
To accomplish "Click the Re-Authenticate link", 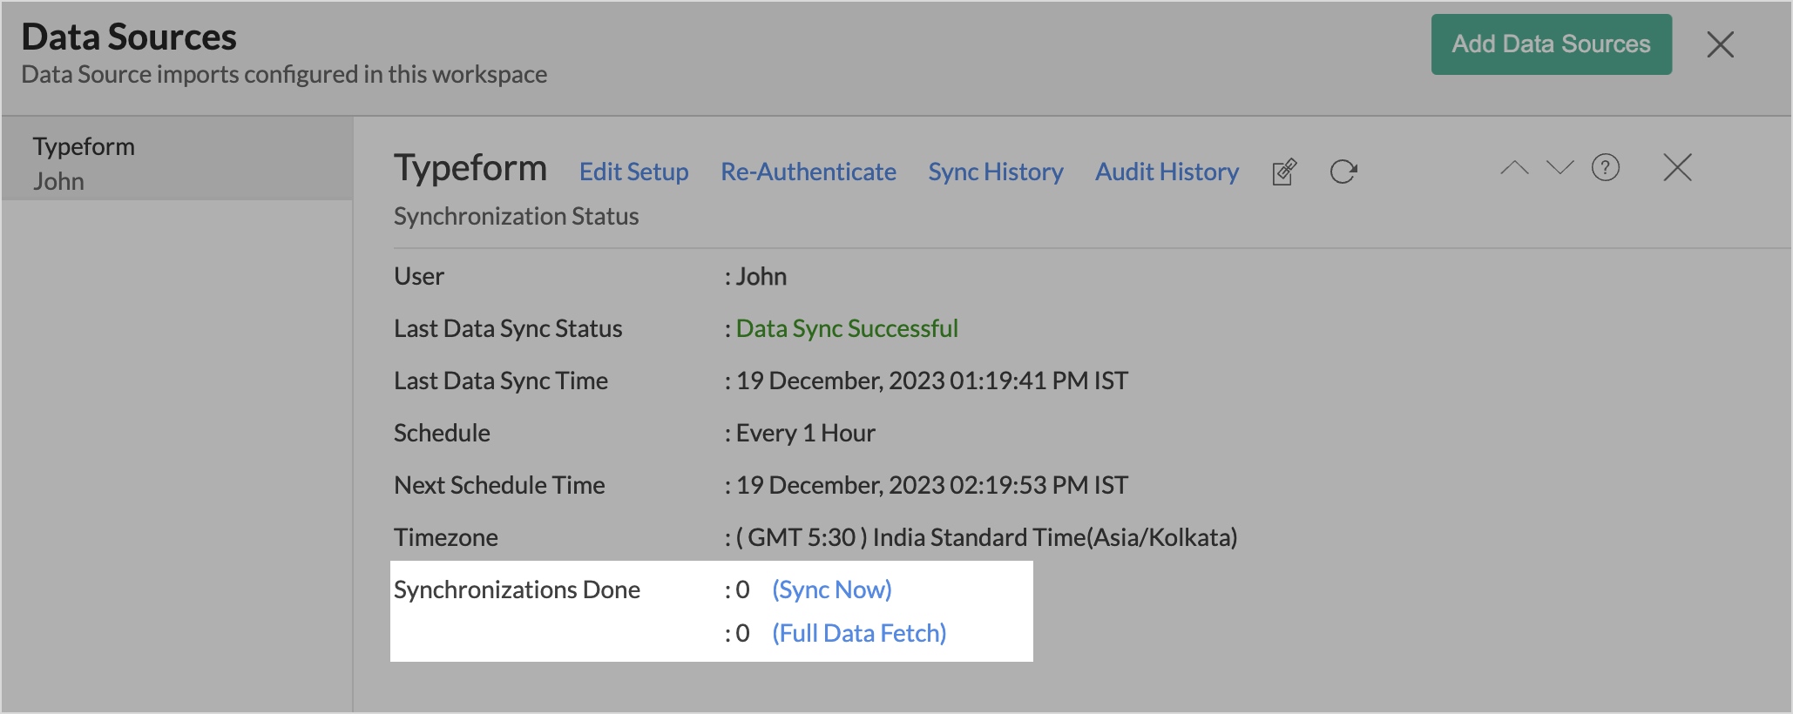I will click(x=808, y=172).
